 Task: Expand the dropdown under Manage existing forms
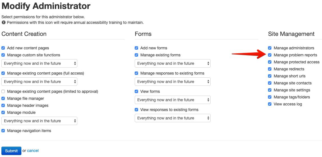(x=173, y=63)
